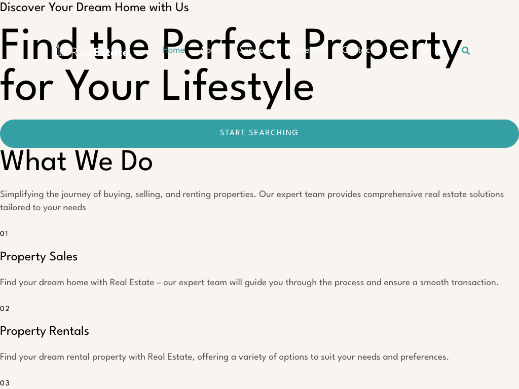Select the Property Rentals heading
Image resolution: width=519 pixels, height=389 pixels.
click(45, 331)
